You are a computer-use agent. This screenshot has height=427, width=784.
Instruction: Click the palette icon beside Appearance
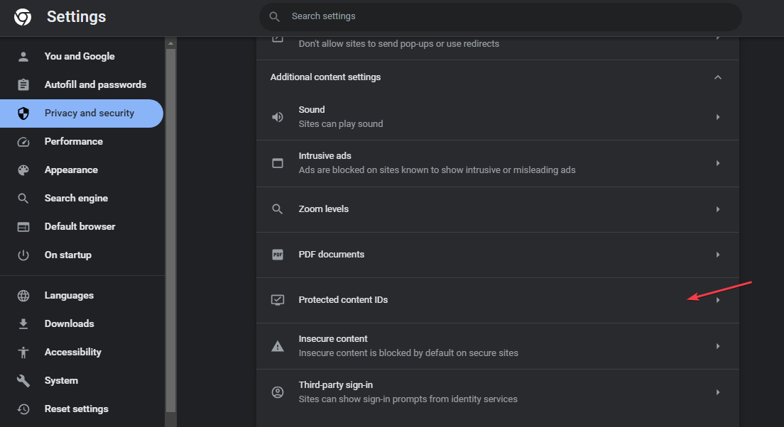(x=23, y=170)
